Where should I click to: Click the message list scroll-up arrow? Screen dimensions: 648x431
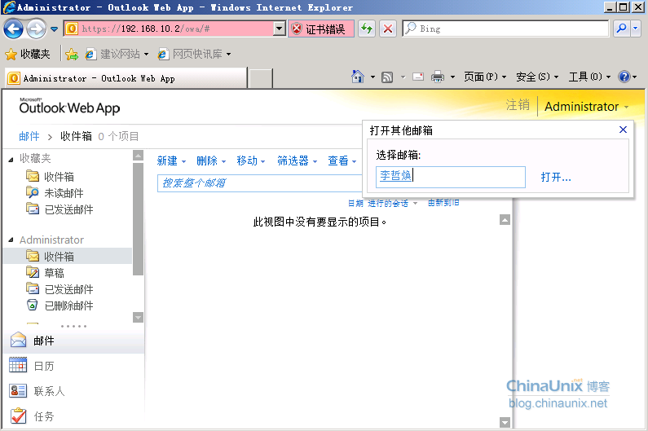pyautogui.click(x=505, y=219)
